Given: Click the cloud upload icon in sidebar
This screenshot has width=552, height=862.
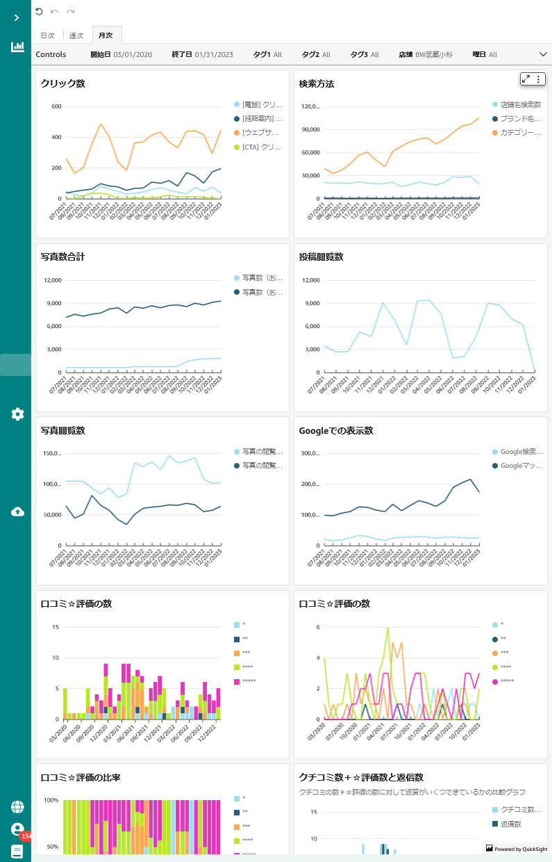Looking at the screenshot, I should [17, 512].
